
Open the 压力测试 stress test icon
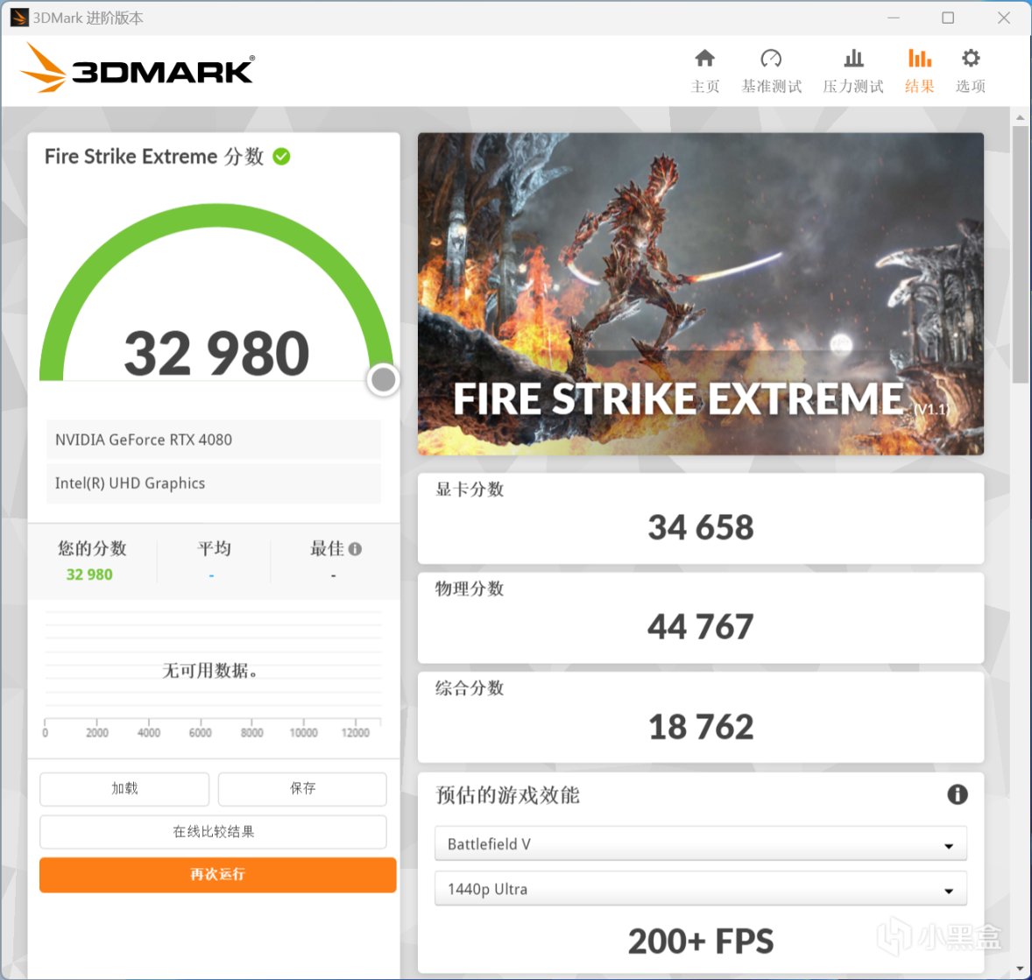click(x=853, y=59)
